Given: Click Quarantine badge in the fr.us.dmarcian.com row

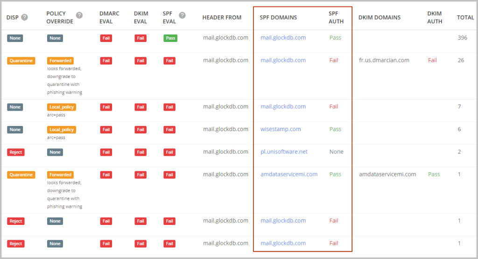Looking at the screenshot, I should click(21, 61).
